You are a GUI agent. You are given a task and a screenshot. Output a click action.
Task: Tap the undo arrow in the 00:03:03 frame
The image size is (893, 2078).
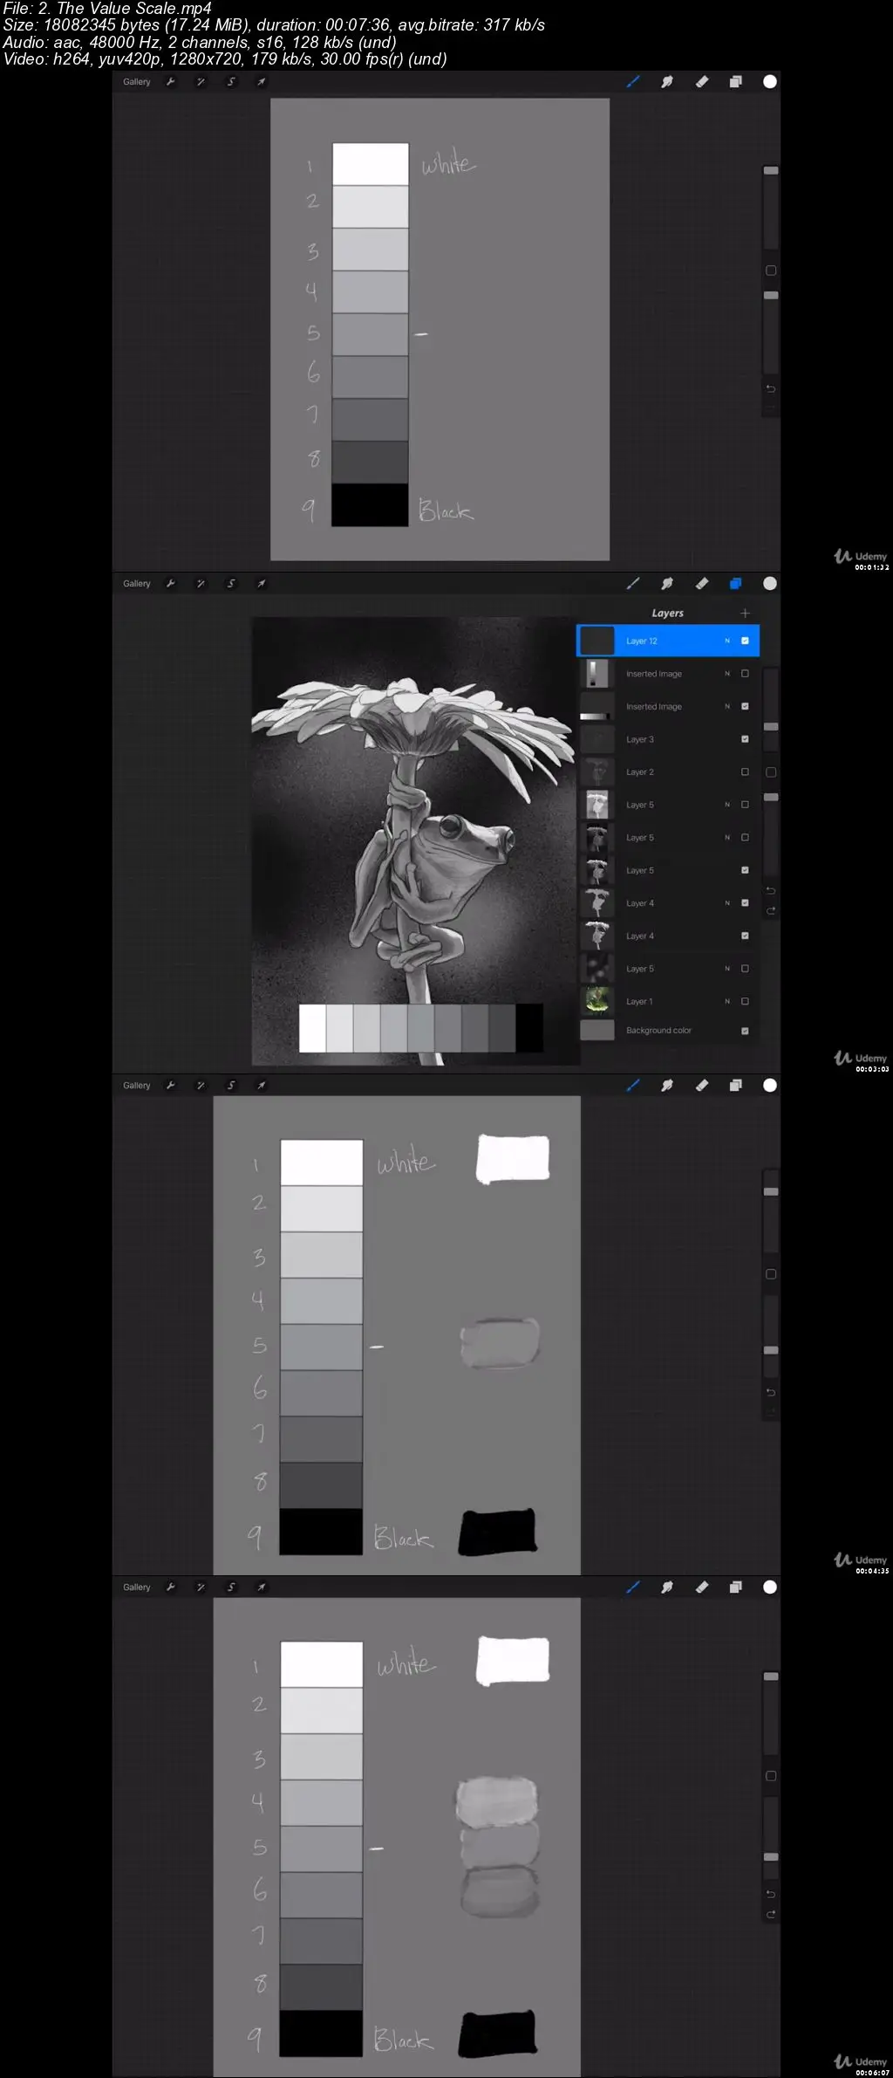(x=771, y=891)
